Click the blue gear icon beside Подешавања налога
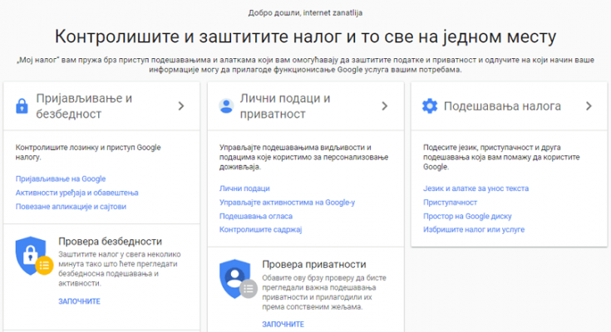Image resolution: width=611 pixels, height=332 pixels. pos(430,106)
